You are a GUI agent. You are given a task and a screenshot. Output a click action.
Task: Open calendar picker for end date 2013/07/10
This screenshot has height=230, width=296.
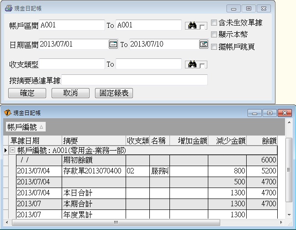click(203, 45)
